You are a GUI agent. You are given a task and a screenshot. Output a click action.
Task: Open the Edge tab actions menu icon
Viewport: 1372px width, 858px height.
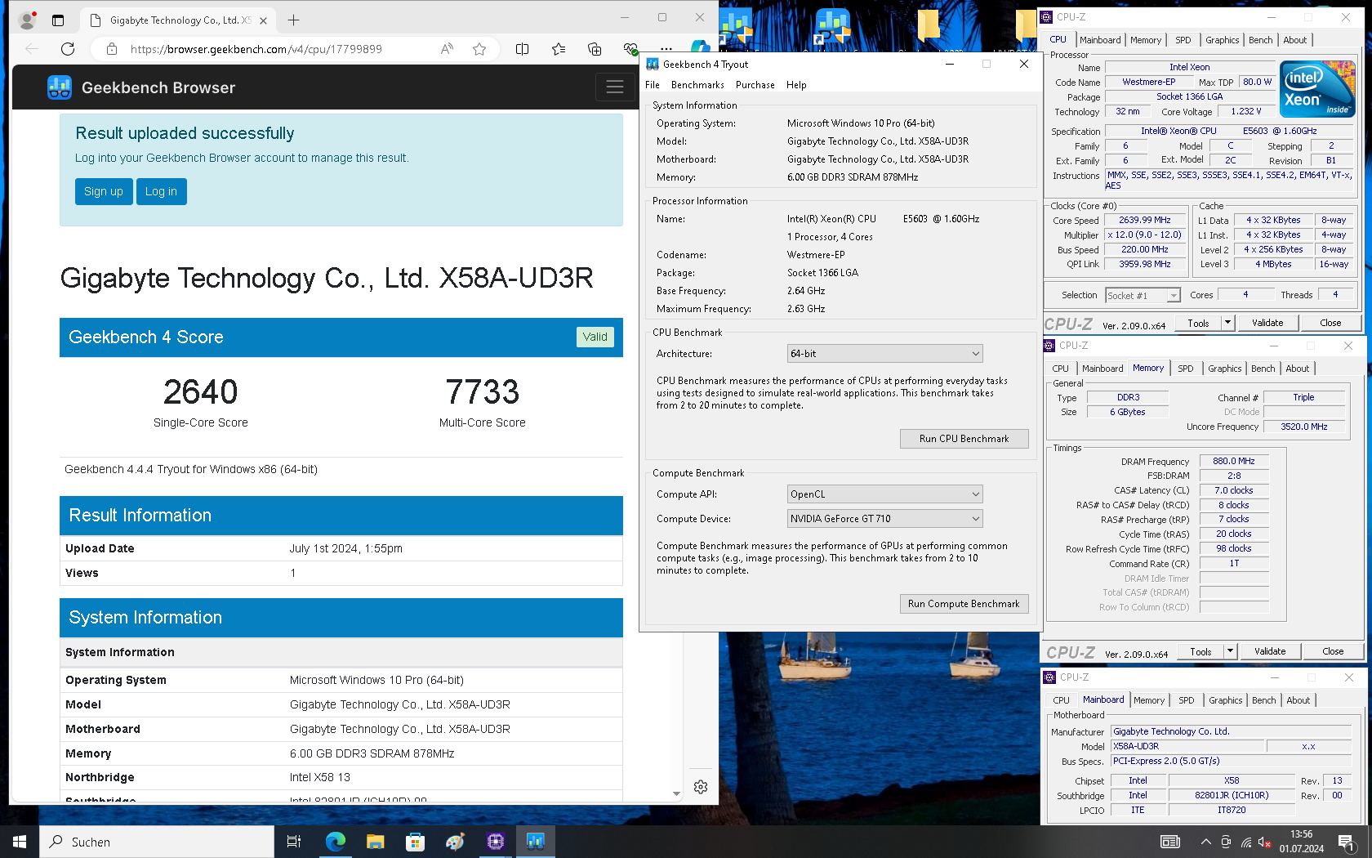click(x=58, y=20)
